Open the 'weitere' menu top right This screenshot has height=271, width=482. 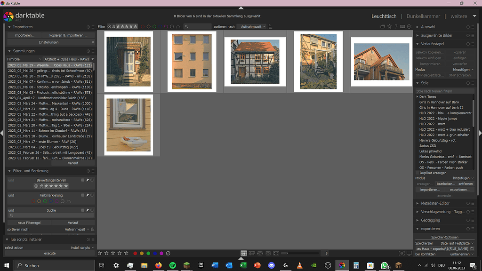tap(460, 16)
